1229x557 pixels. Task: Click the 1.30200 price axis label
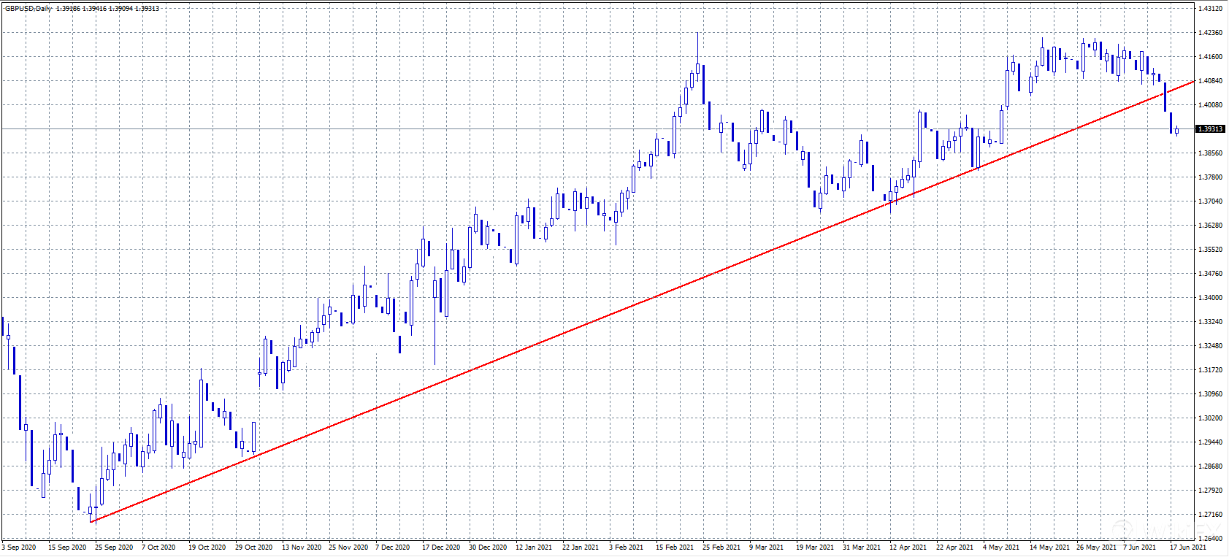[1210, 418]
